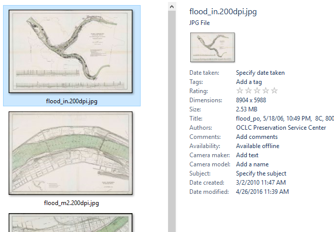Set rating to five stars
The image size is (334, 232).
[274, 91]
